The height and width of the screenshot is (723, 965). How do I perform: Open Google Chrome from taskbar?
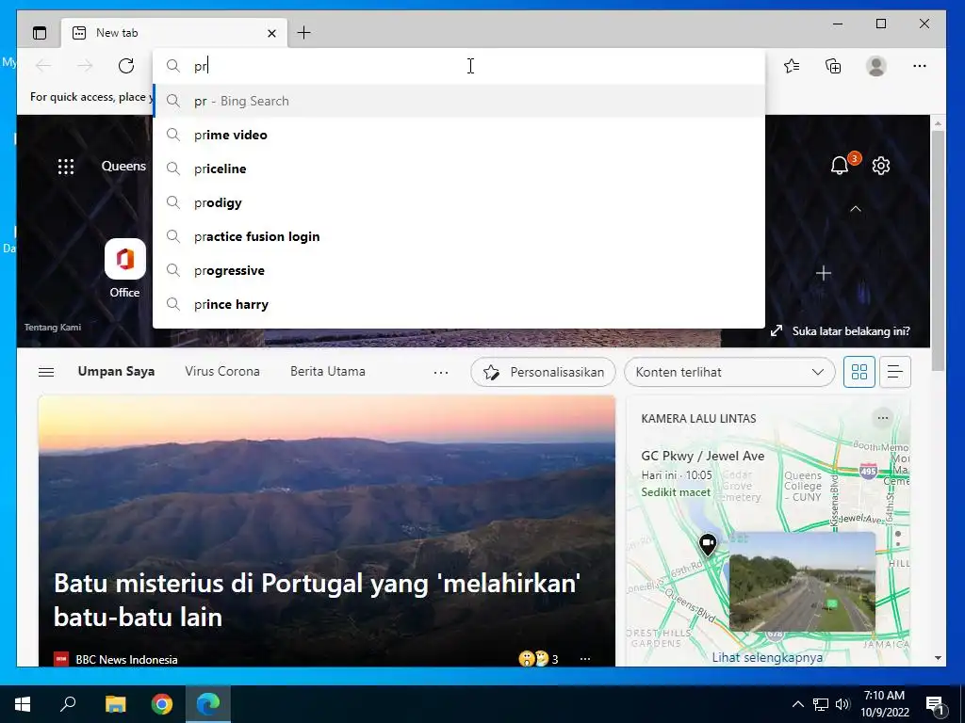(x=162, y=704)
